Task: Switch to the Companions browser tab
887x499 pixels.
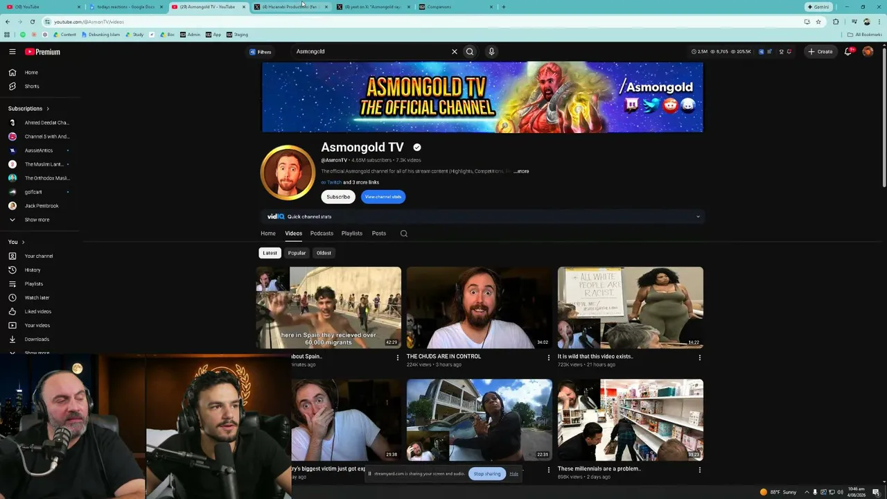Action: coord(456,7)
